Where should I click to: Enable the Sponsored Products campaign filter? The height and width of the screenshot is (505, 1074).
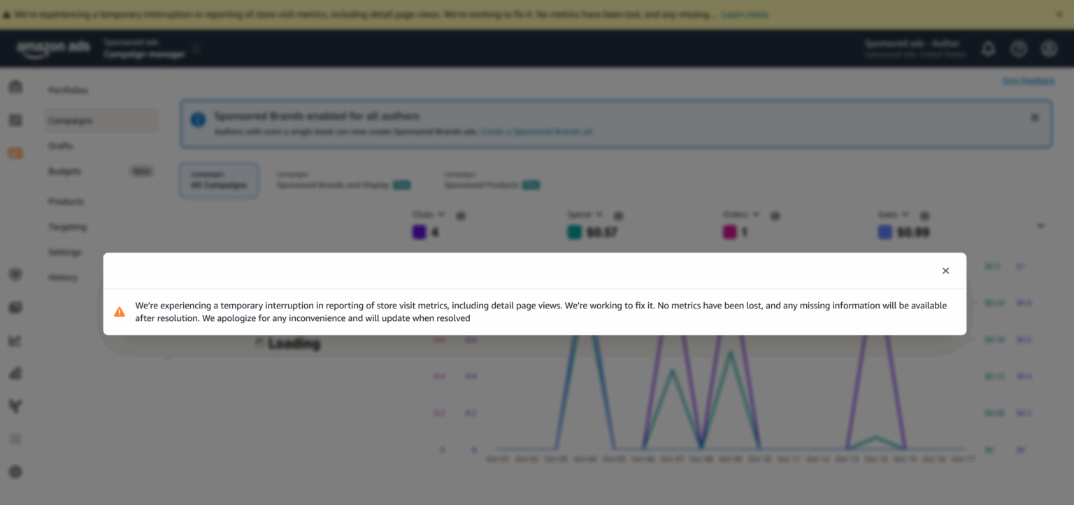[492, 180]
